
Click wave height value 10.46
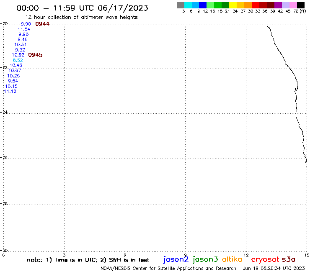click(x=16, y=65)
